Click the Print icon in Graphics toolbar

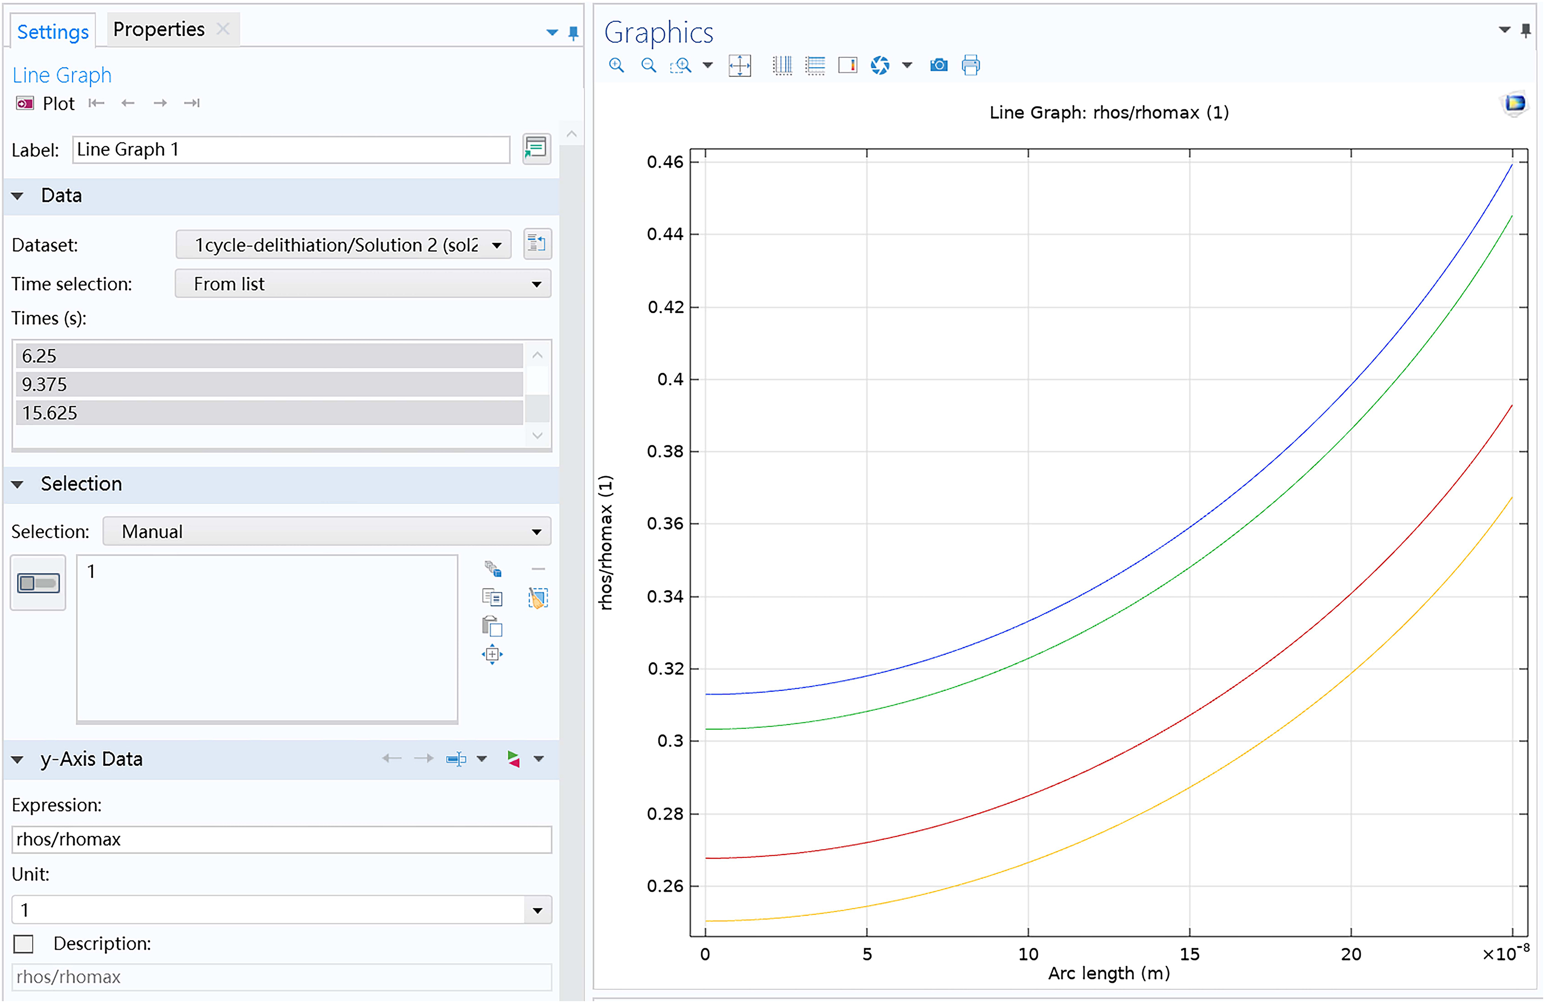[x=970, y=65]
